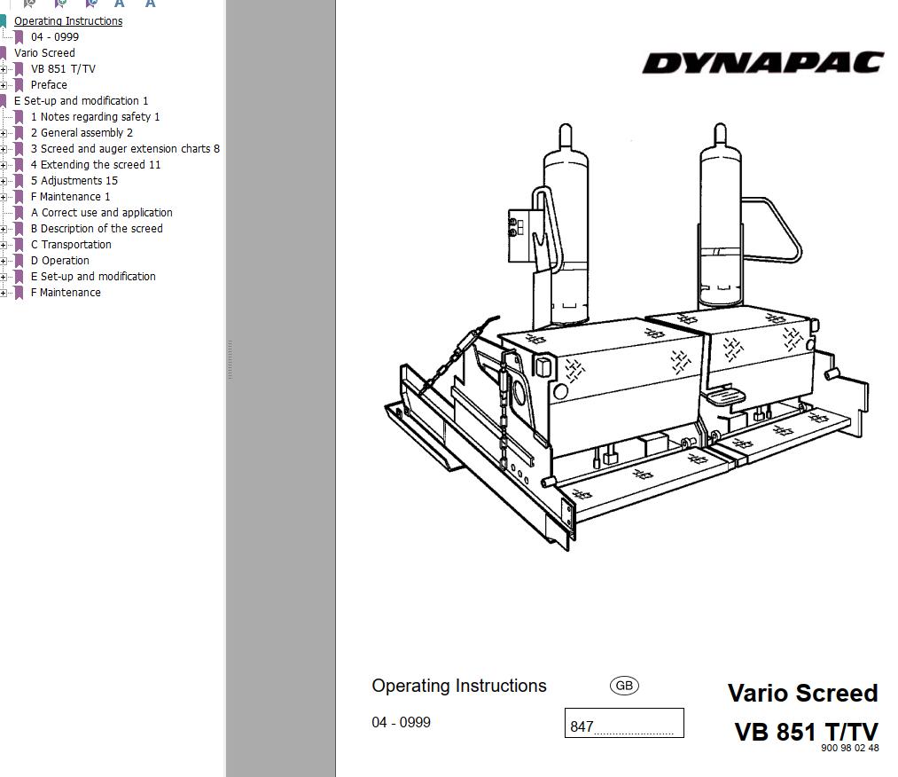Click bookmark icon beside 'VB 851 T/TV' in outline
Screen dimensions: 898x777
click(x=19, y=69)
